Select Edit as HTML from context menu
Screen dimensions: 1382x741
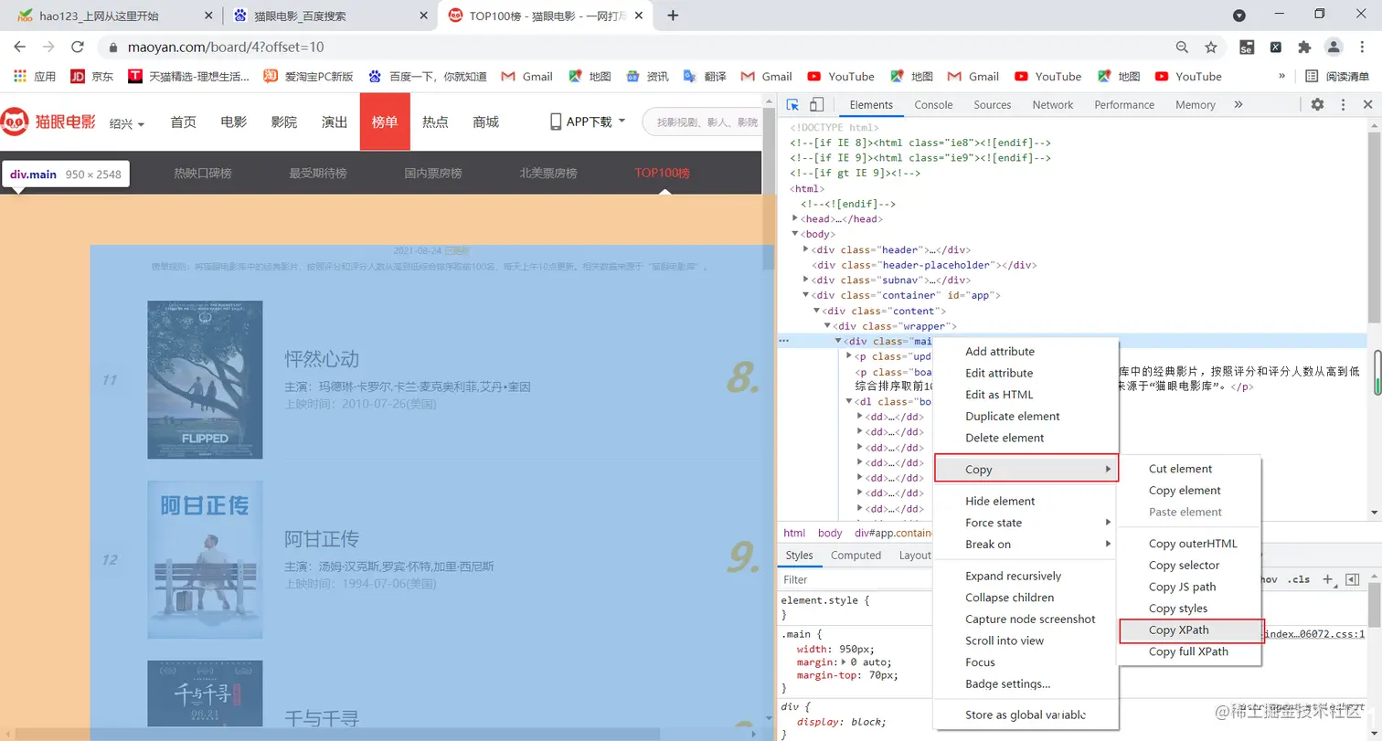1026,395
